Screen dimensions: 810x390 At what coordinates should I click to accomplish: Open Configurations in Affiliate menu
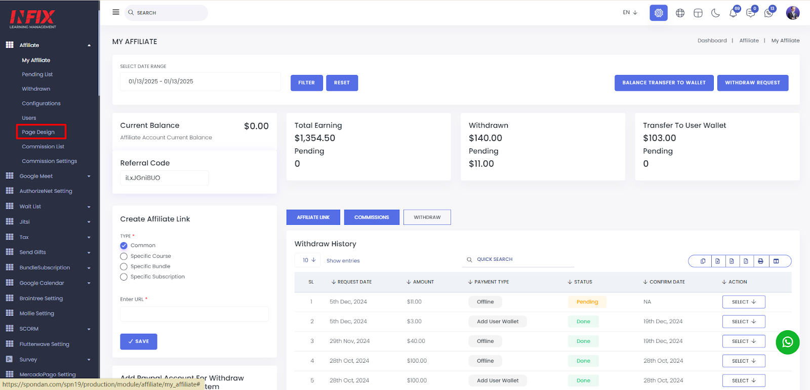[41, 103]
